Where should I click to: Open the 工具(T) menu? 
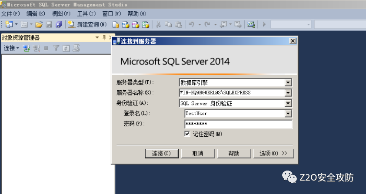click(87, 14)
